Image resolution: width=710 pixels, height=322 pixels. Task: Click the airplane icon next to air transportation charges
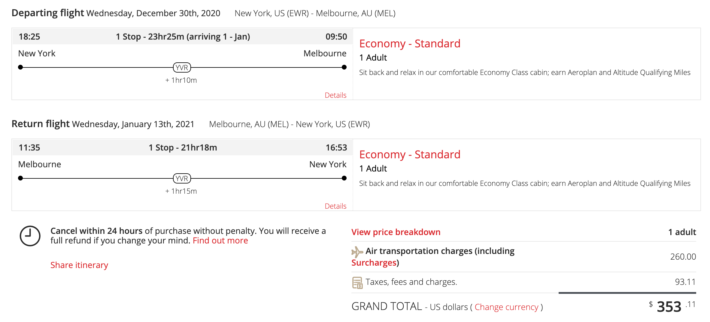click(x=357, y=252)
